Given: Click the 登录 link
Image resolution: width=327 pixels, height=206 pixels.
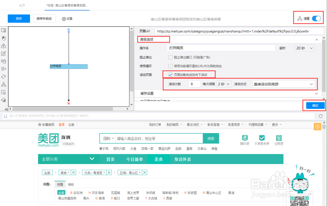Looking at the screenshot, I should point(61,125).
